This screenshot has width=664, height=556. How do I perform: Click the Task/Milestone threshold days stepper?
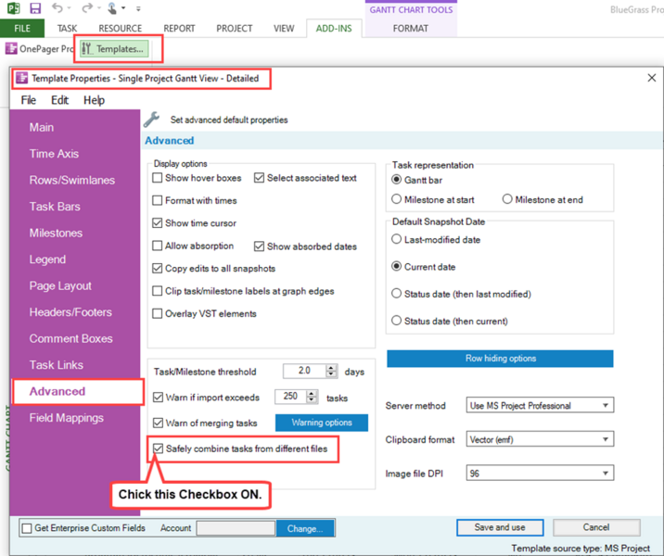(x=332, y=371)
